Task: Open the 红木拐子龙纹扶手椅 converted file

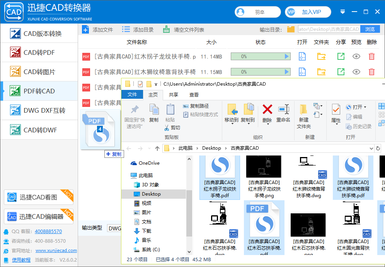Action: [x=302, y=57]
